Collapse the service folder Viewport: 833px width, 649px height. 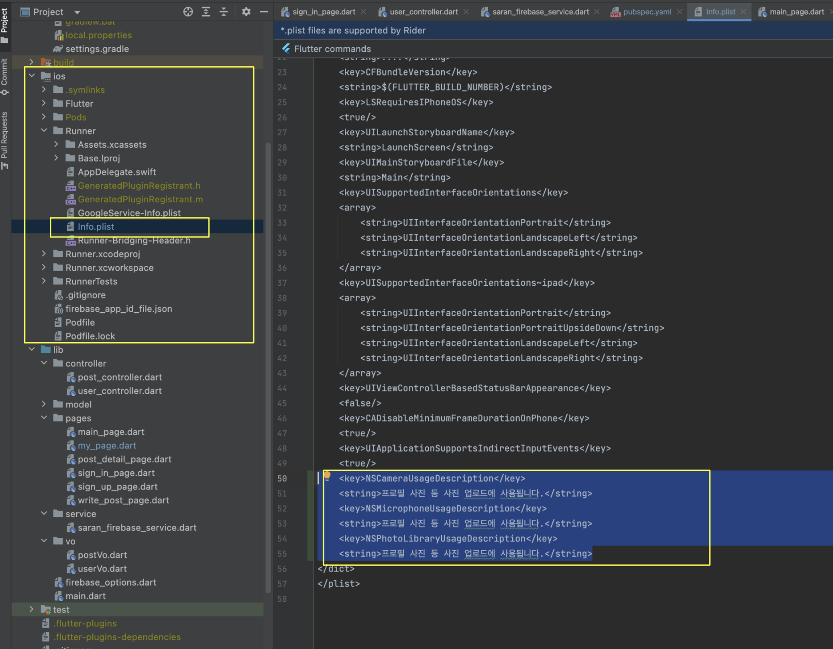pos(44,513)
